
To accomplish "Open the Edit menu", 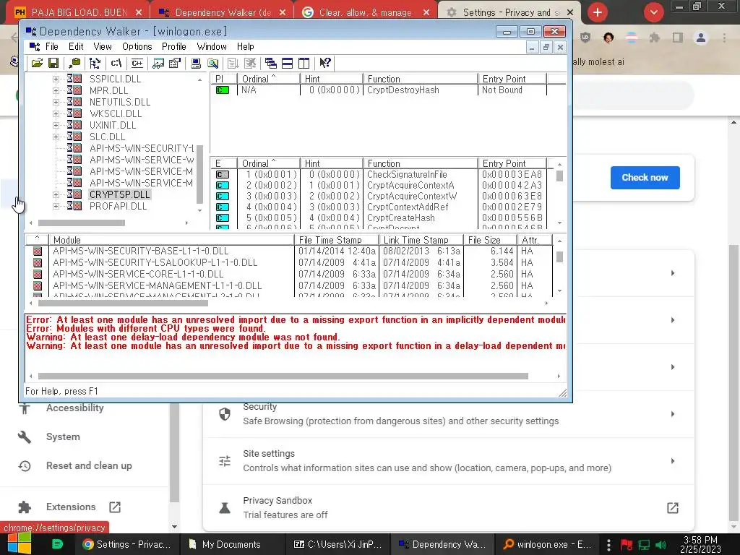I will 75,46.
